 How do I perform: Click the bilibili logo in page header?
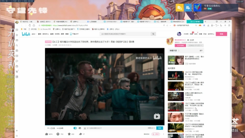pos(26,34)
